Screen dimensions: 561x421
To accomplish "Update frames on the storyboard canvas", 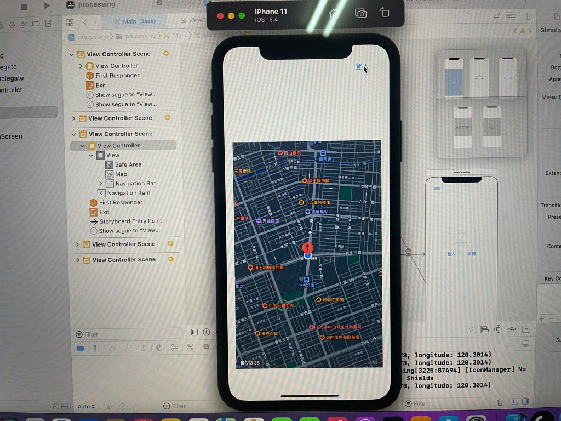I will pyautogui.click(x=471, y=329).
